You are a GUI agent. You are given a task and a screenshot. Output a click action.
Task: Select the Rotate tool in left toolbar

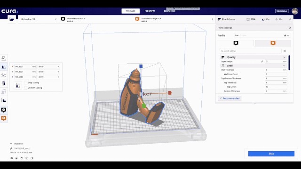[x=4, y=75]
